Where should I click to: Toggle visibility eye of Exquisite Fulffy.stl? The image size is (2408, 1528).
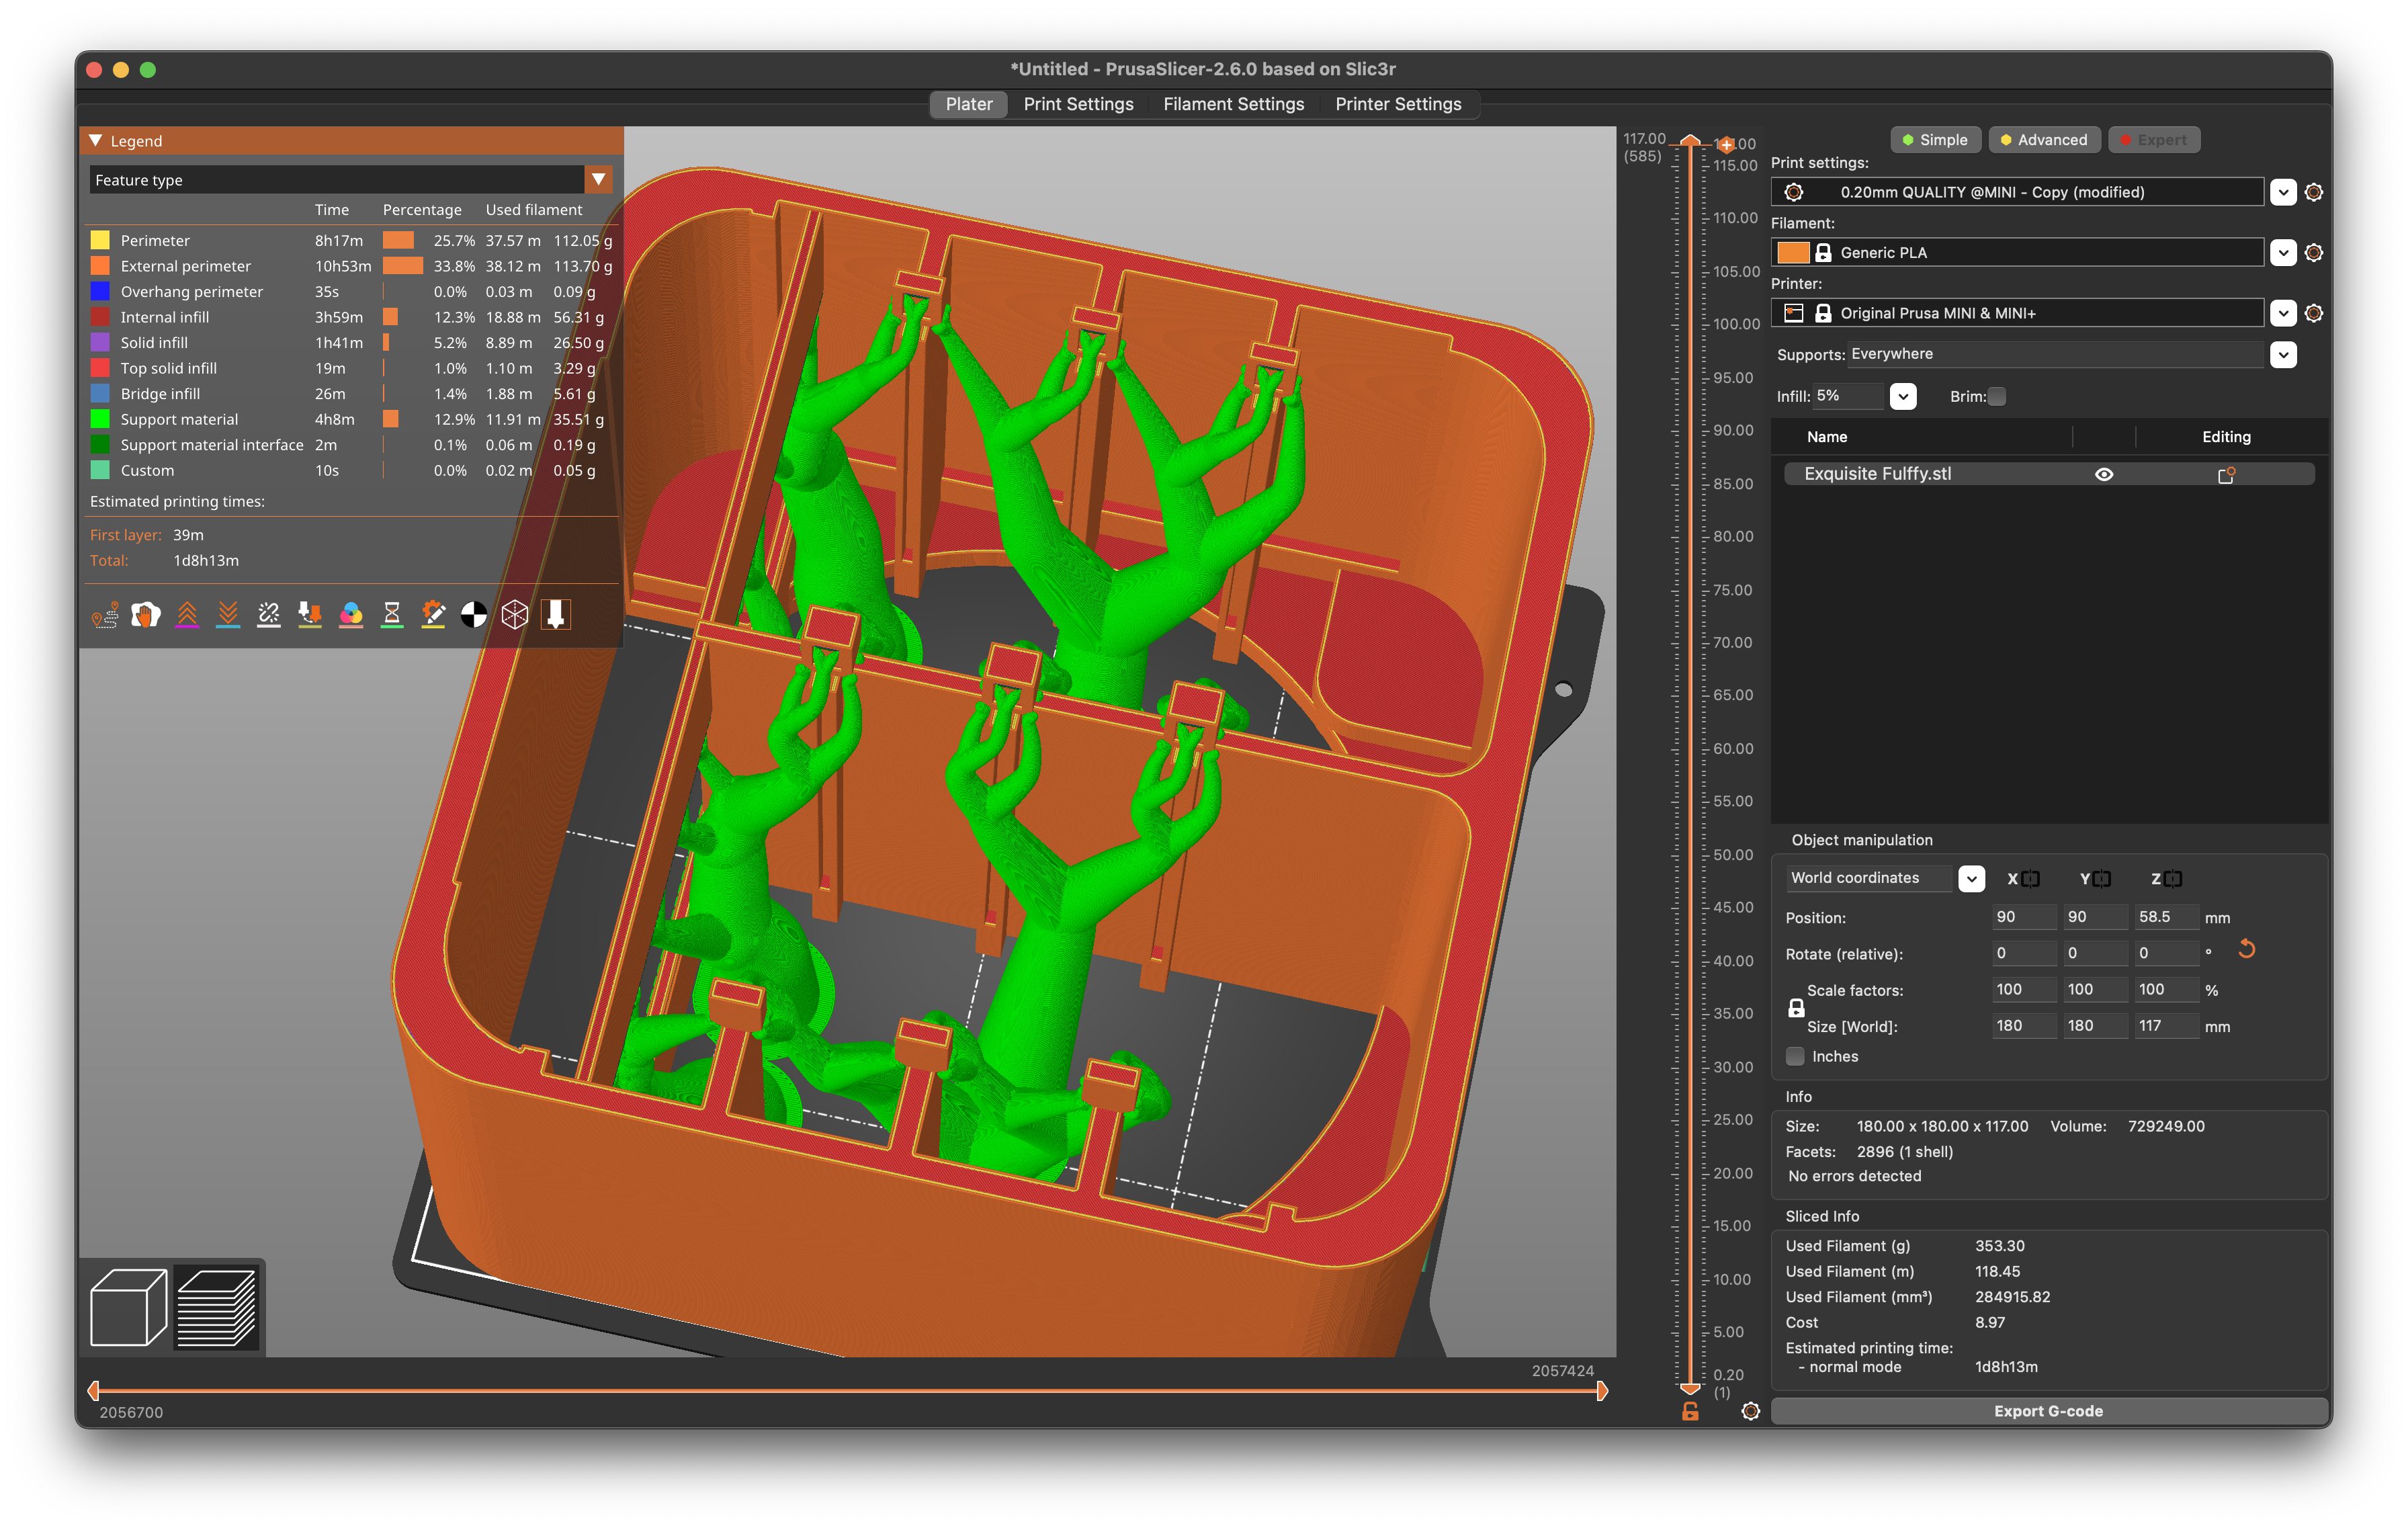coord(2104,475)
